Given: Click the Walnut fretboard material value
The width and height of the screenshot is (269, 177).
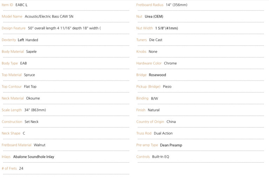Looking at the screenshot, I should 40,145.
